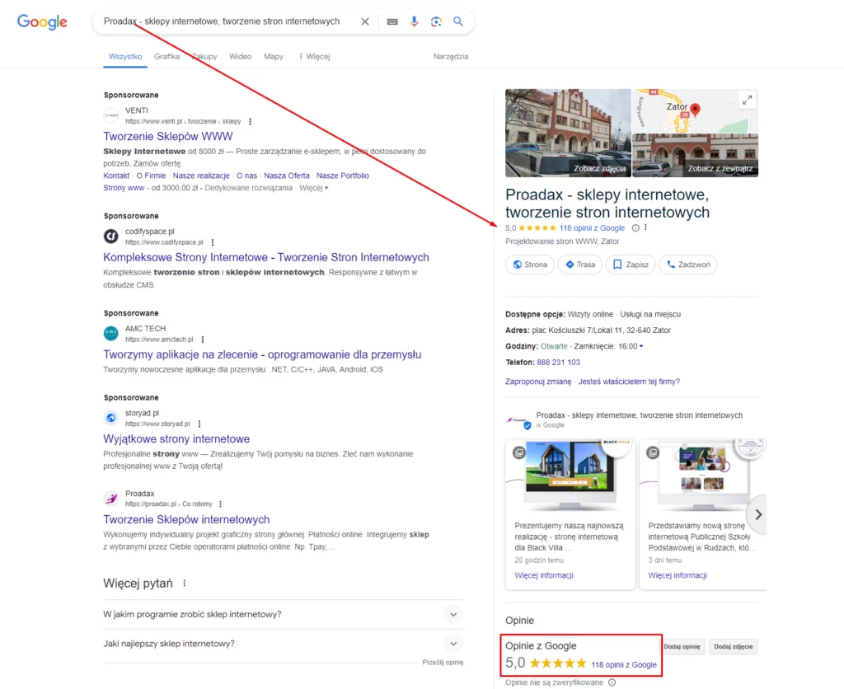Screen dimensions: 844x689
Task: Expand the Więcej sitelinks dropdown in VENTI ad
Action: coord(314,188)
